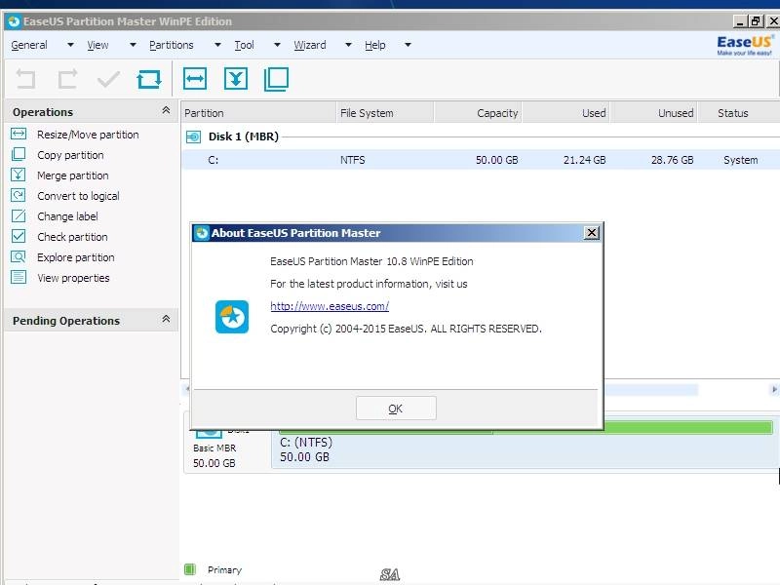Viewport: 780px width, 585px height.
Task: Click the Change label sidebar icon
Action: click(x=19, y=215)
